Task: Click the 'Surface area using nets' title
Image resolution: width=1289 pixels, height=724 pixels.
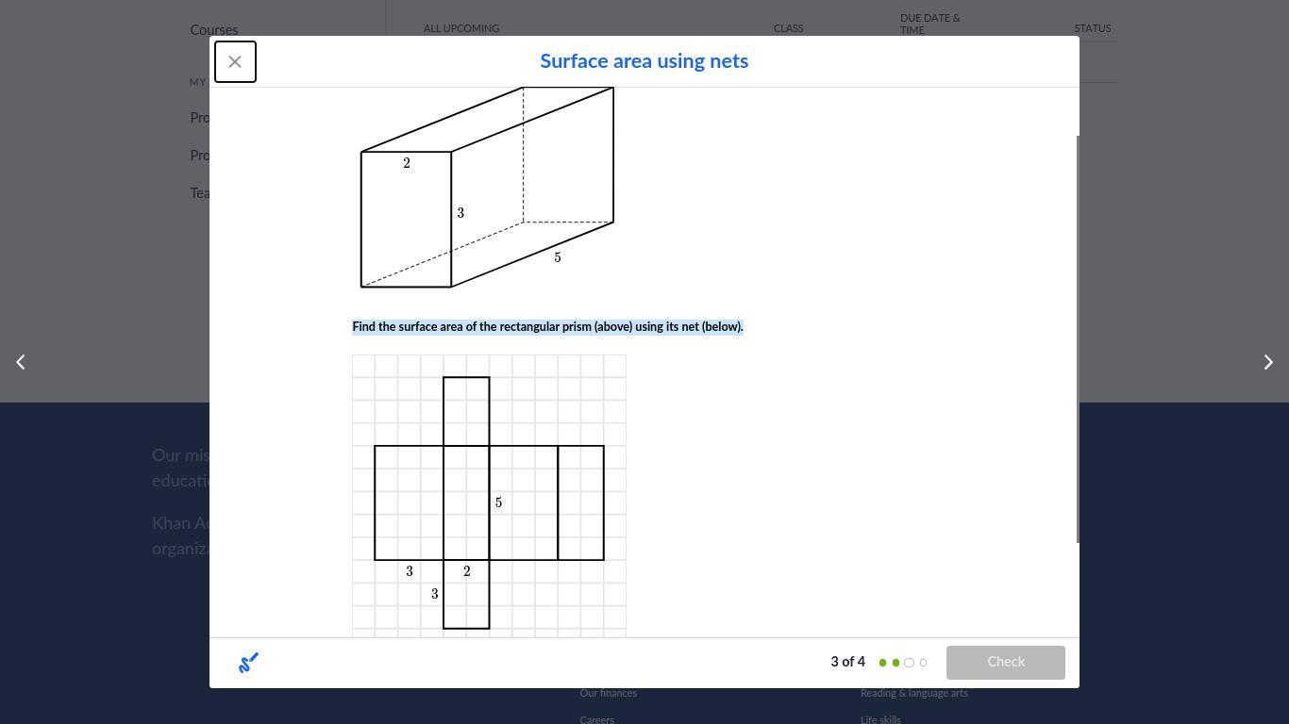Action: (x=644, y=61)
